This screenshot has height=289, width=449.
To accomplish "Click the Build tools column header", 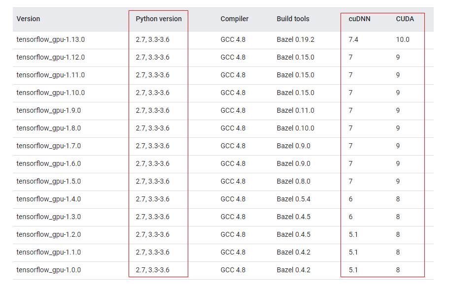I will [x=293, y=19].
